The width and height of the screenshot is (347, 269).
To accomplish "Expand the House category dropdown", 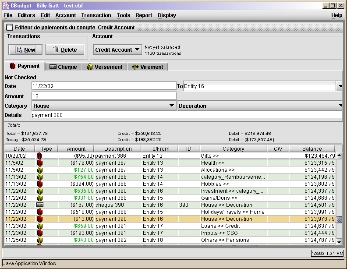I will (172, 106).
